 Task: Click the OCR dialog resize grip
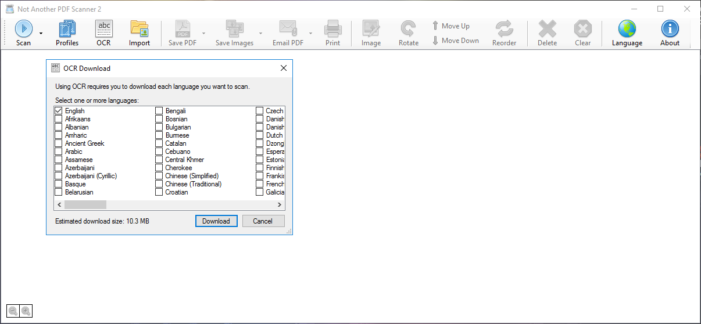pos(289,232)
